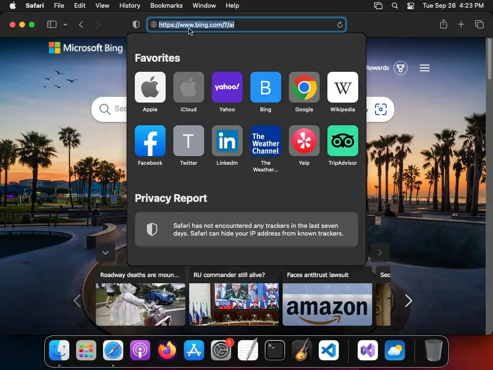Open the Window menu
This screenshot has width=493, height=370.
(x=204, y=6)
